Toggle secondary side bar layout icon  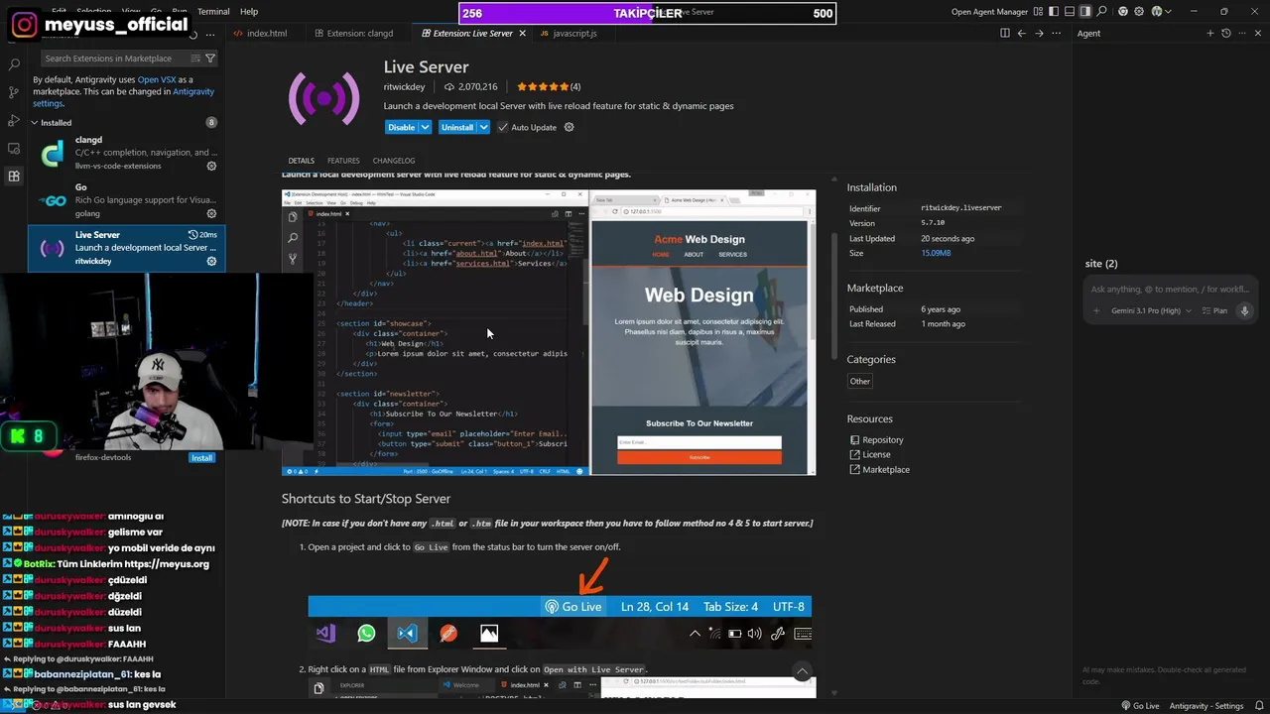coord(1085,12)
